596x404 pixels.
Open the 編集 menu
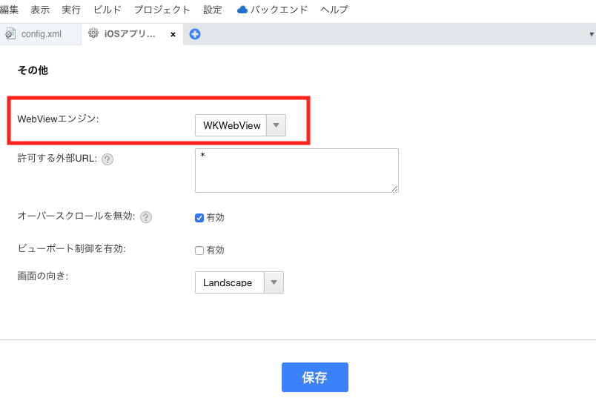click(9, 10)
